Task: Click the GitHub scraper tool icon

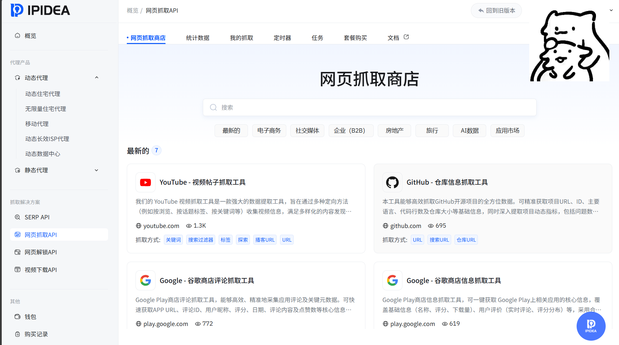Action: tap(392, 182)
